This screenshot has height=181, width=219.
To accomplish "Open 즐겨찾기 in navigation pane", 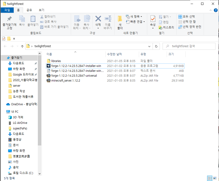I will (x=19, y=58).
